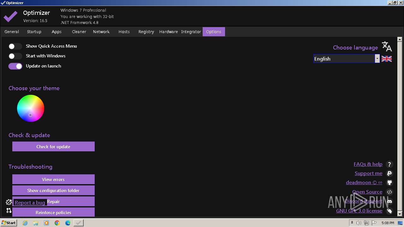Open the Open Source link
This screenshot has height=227, width=404.
(x=367, y=192)
